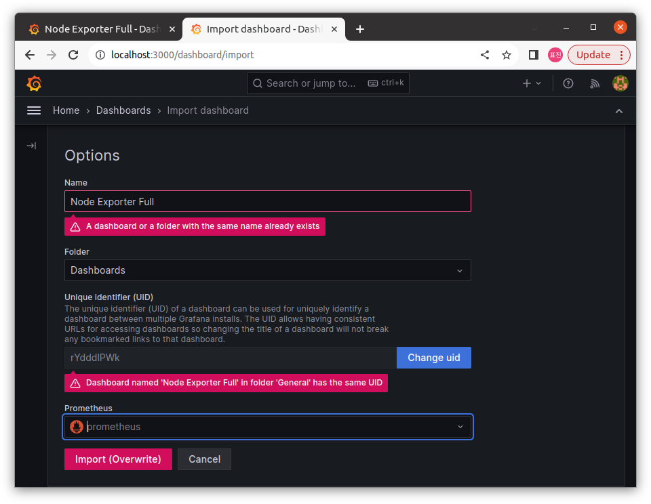Image resolution: width=651 pixels, height=504 pixels.
Task: Open the Prometheus data source dropdown
Action: (x=268, y=427)
